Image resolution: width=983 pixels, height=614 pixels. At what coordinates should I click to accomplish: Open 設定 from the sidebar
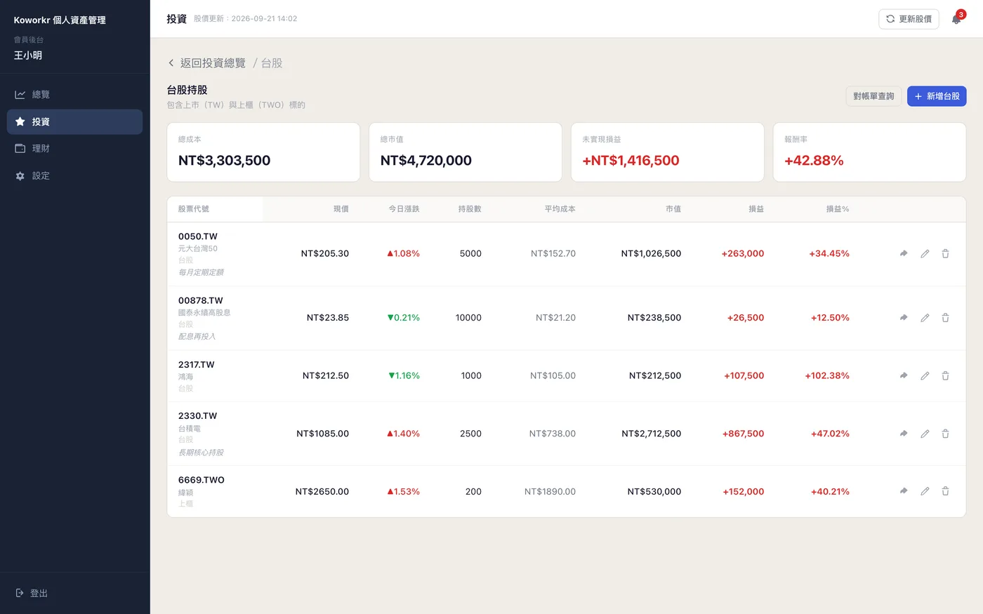pos(74,176)
